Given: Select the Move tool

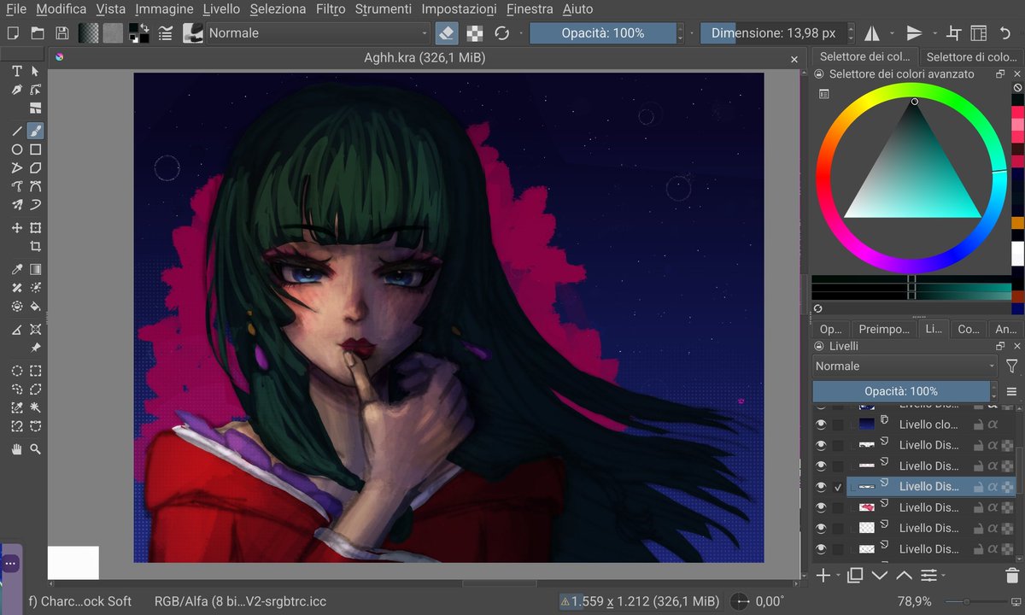Looking at the screenshot, I should (x=16, y=228).
